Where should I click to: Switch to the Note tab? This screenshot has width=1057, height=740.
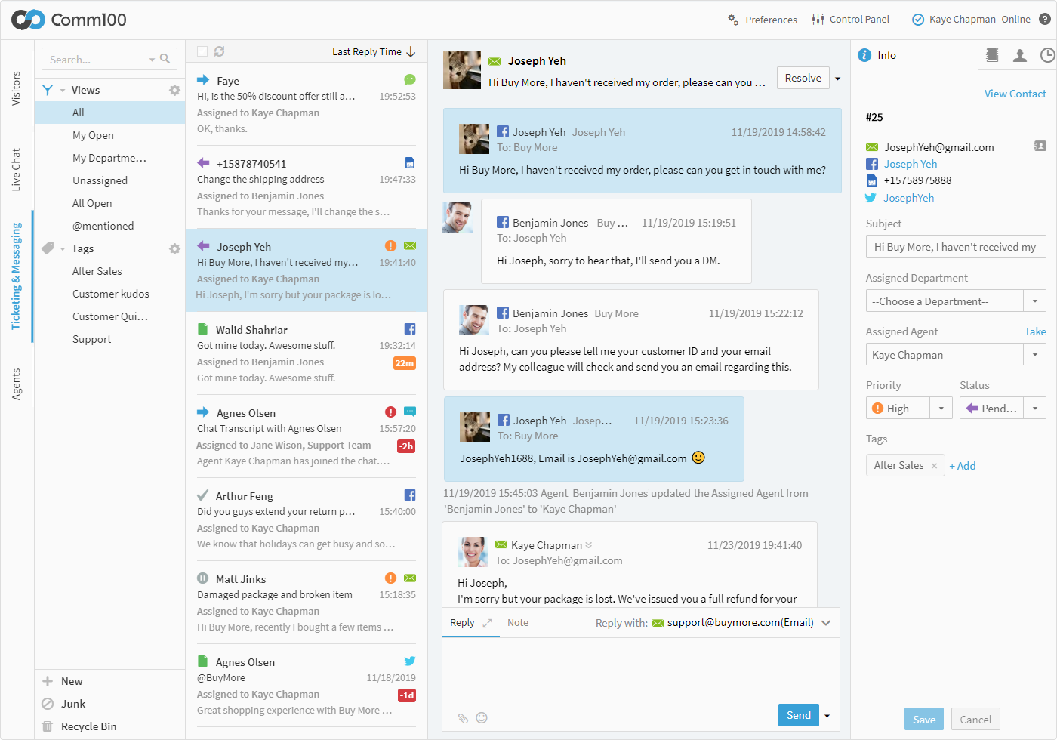tap(517, 623)
